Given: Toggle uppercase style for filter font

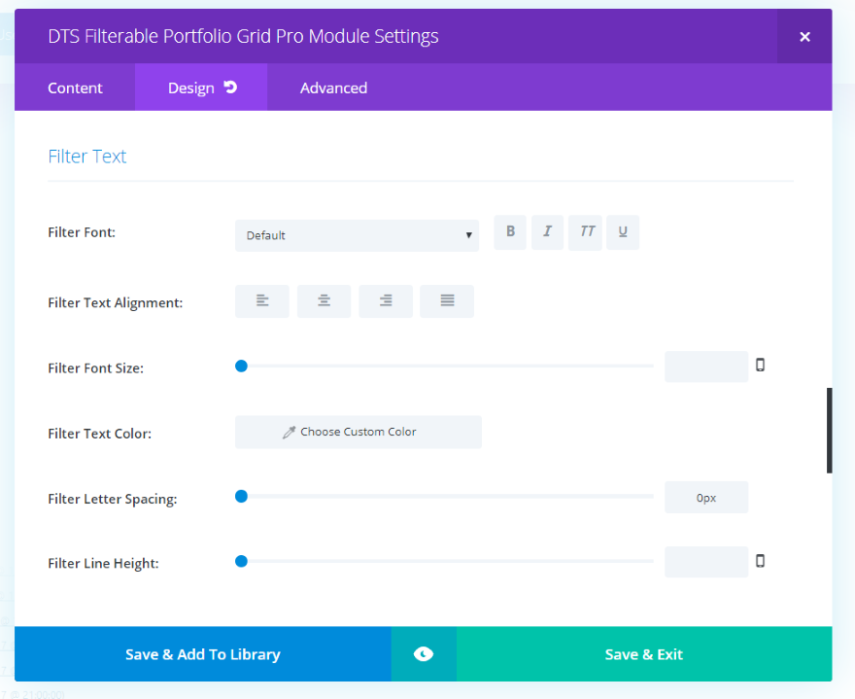Looking at the screenshot, I should point(586,232).
